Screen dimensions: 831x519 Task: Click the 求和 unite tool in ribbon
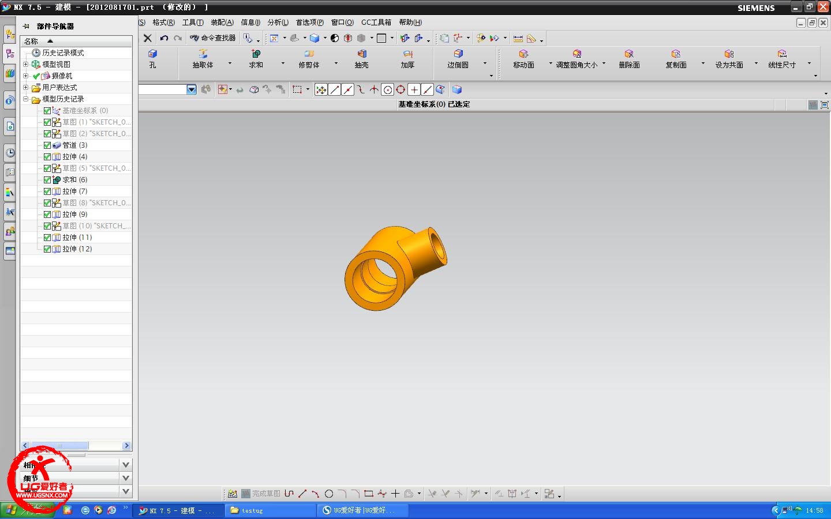pos(256,59)
